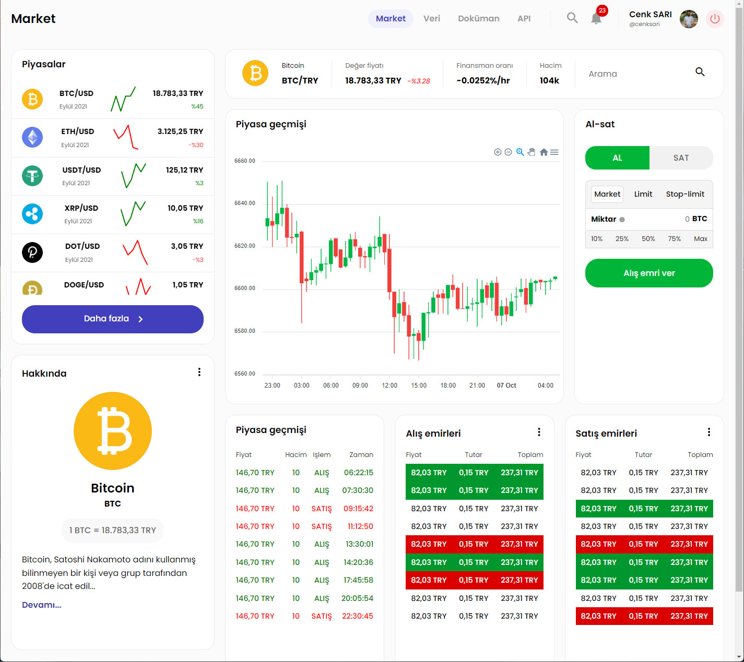The width and height of the screenshot is (744, 662).
Task: Click the 22:30:45 SATIŞ trade time
Action: (x=358, y=616)
